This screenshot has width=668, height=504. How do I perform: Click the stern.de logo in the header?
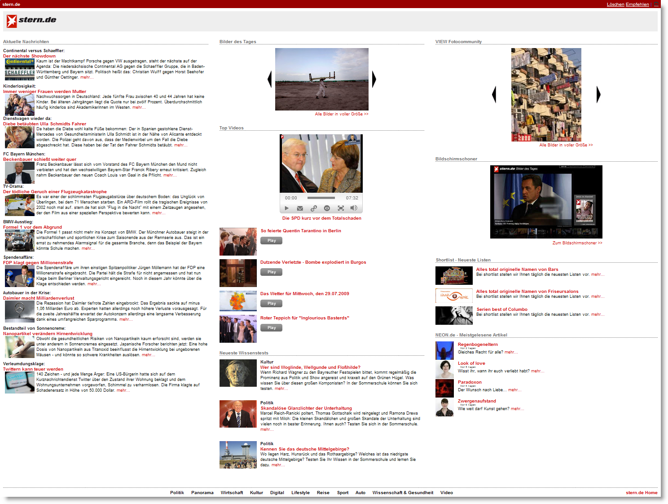click(31, 21)
